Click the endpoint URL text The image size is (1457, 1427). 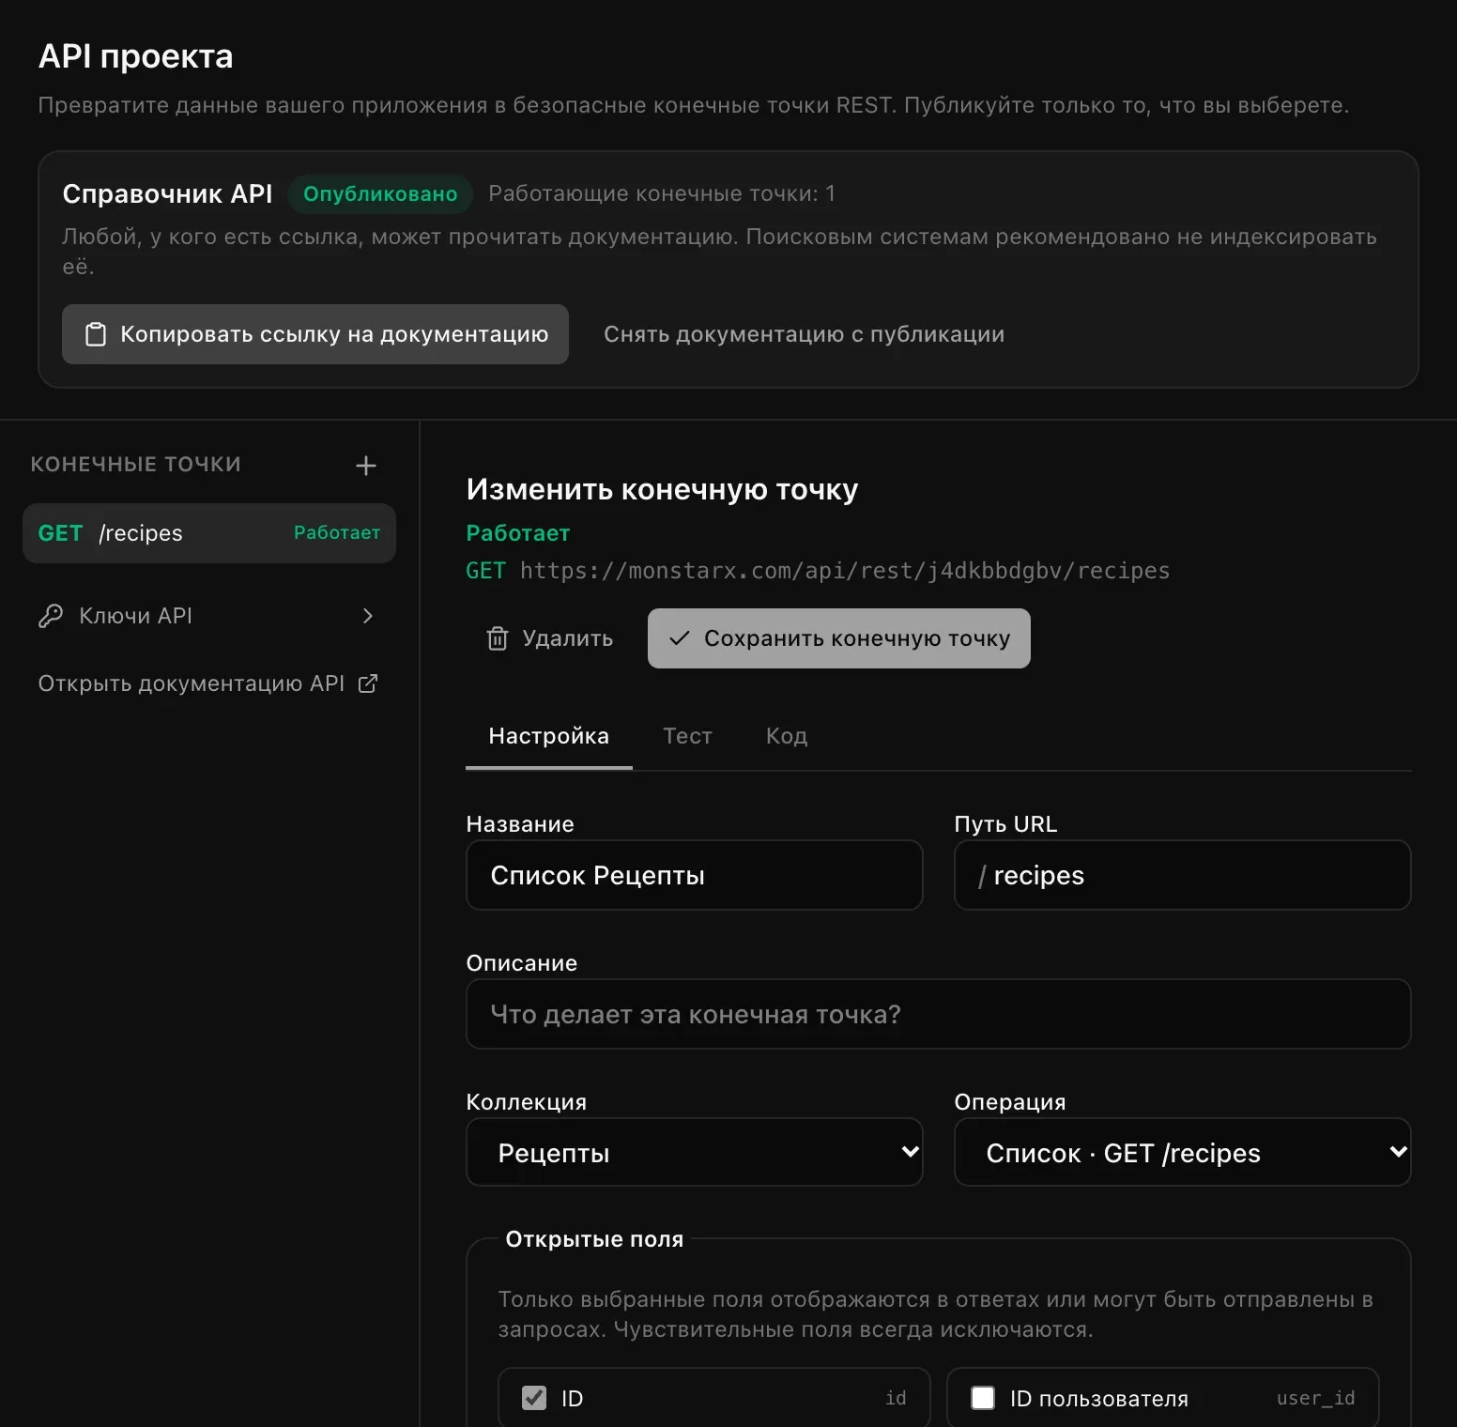coord(845,571)
